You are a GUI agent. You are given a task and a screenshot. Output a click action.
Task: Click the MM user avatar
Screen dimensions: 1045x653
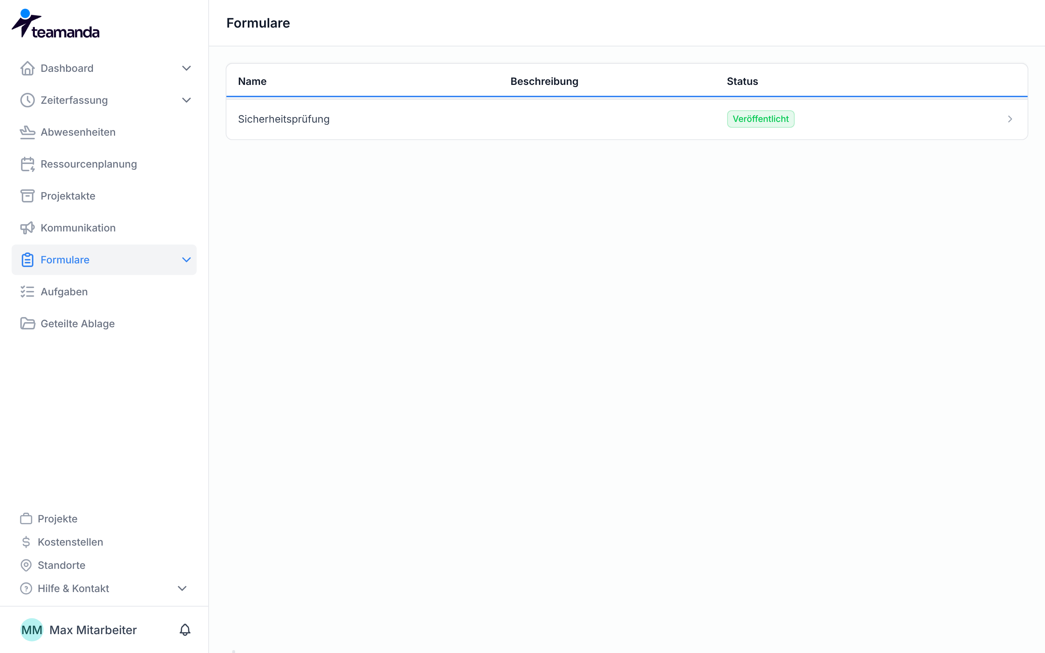click(x=32, y=630)
